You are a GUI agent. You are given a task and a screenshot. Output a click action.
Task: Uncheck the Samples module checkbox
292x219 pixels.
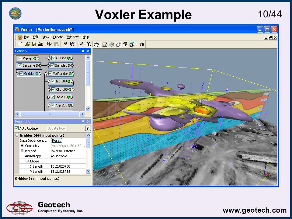pos(52,65)
